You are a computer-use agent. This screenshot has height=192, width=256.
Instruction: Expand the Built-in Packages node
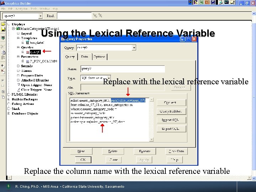pyautogui.click(x=9, y=99)
